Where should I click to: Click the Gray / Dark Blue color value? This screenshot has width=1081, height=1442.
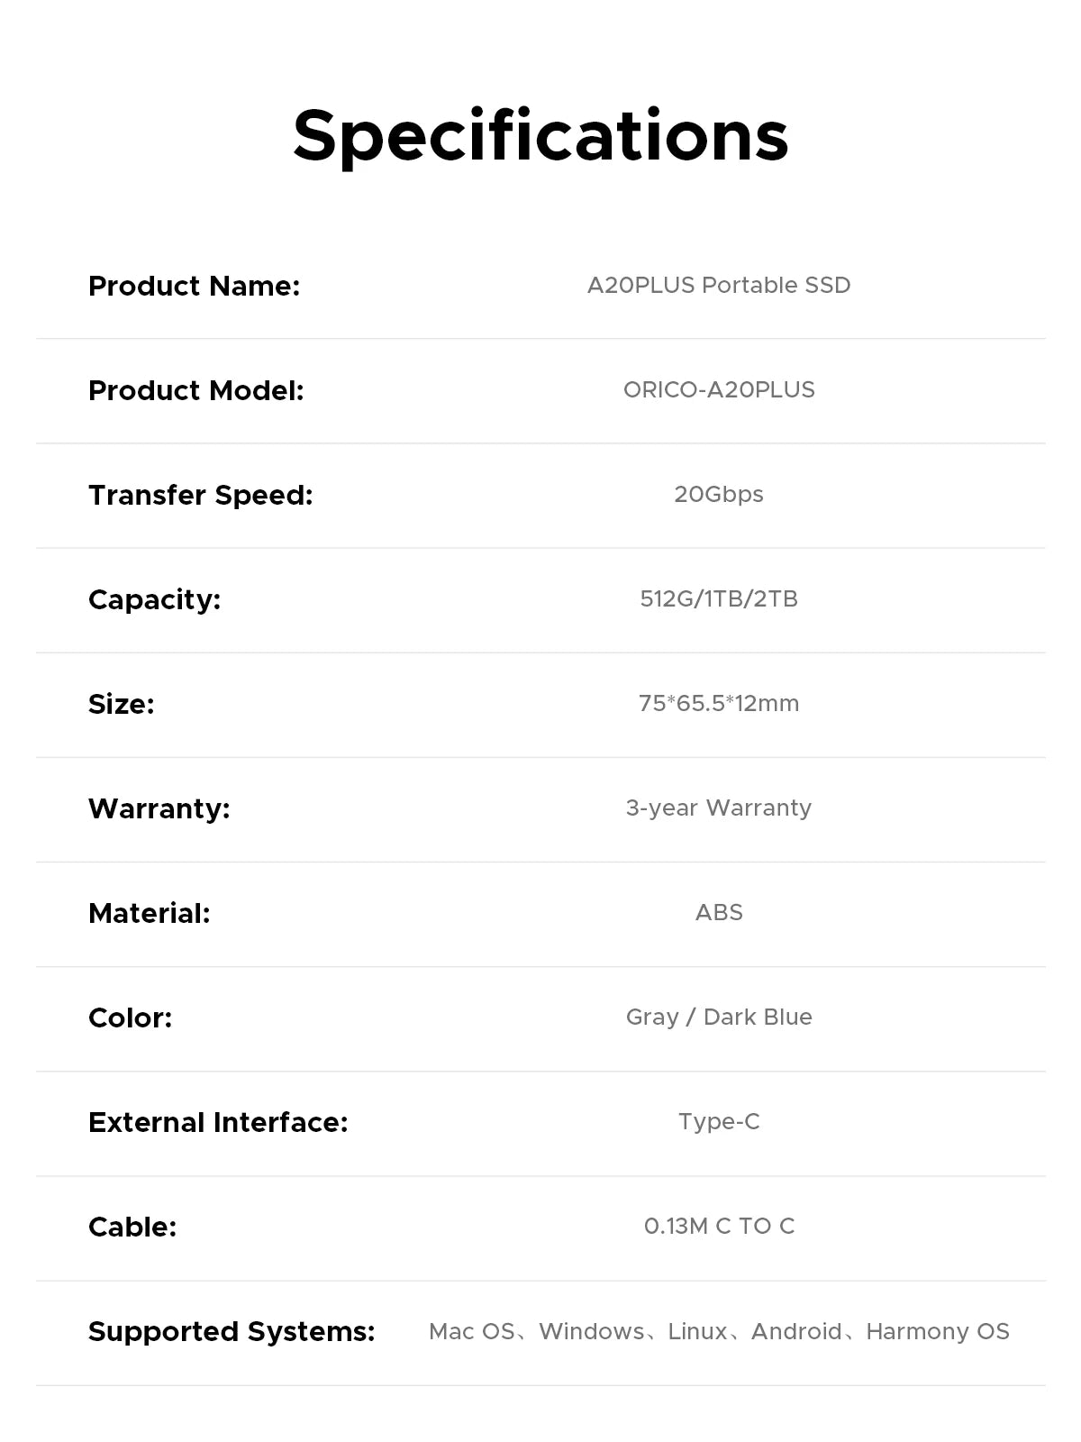719,1018
